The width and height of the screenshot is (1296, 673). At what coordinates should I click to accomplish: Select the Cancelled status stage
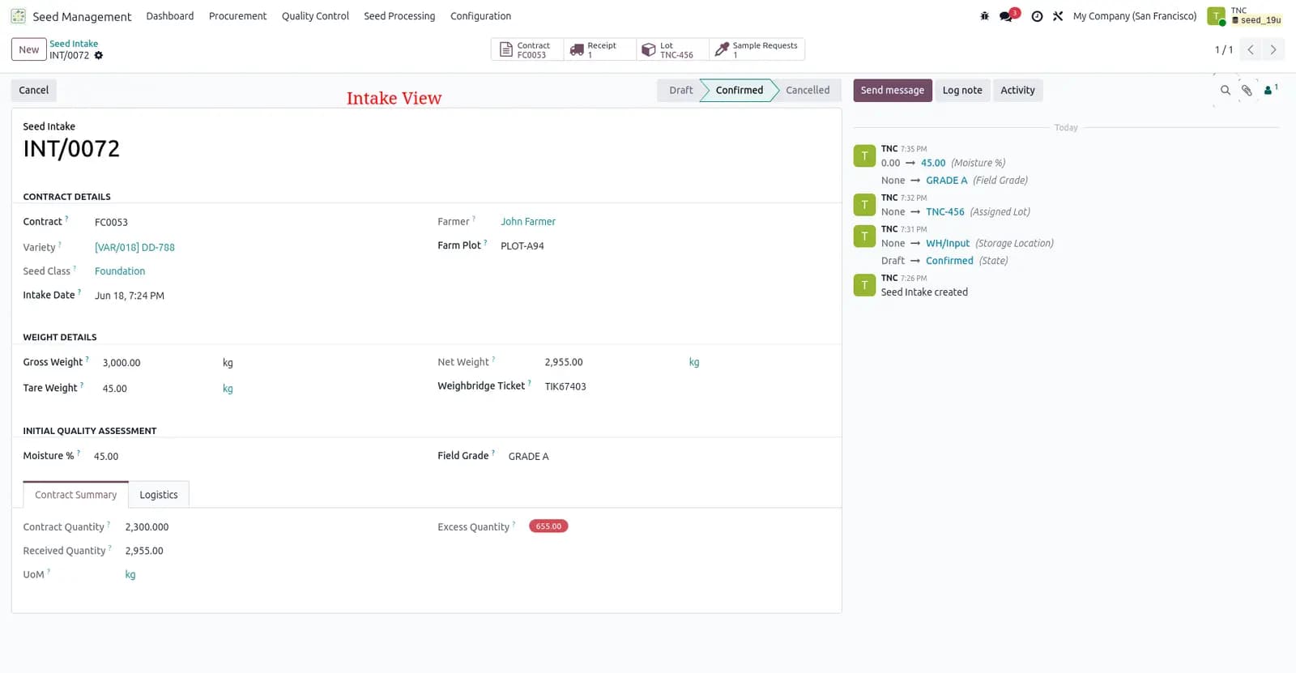808,90
